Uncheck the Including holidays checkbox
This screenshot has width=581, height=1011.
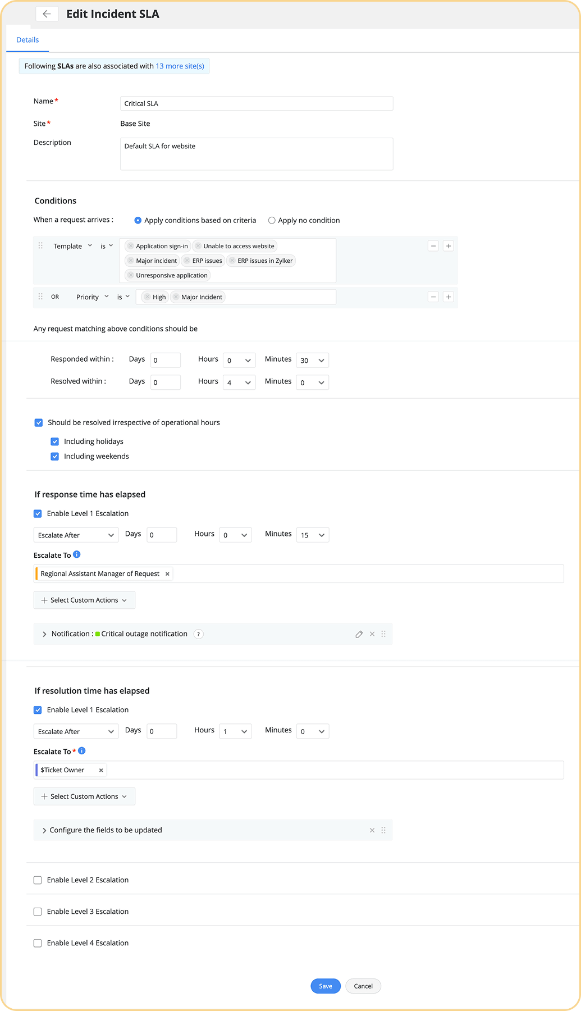click(x=55, y=441)
